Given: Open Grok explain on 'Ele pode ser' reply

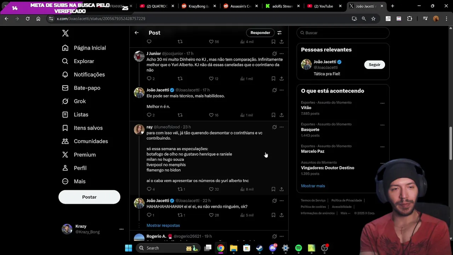Looking at the screenshot, I should [x=274, y=90].
